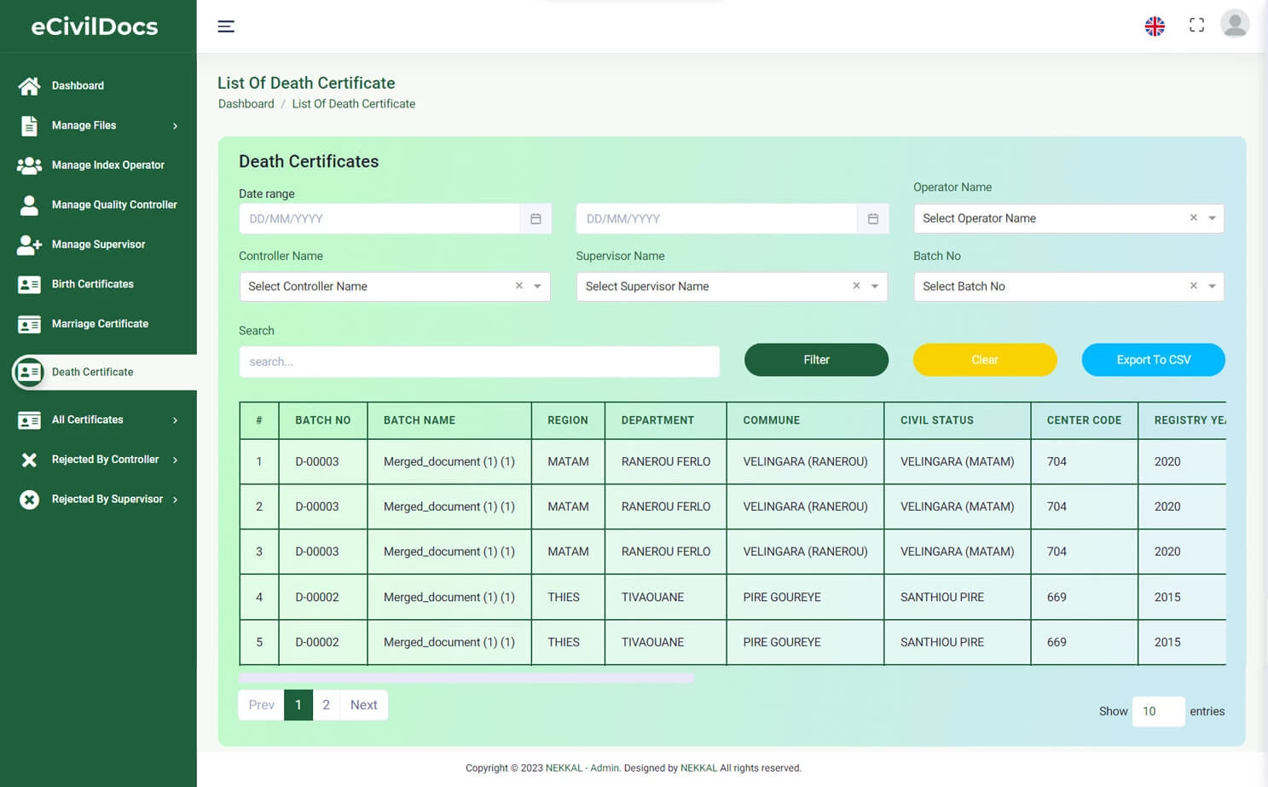The height and width of the screenshot is (787, 1268).
Task: Select the Manage Index Operator icon
Action: click(29, 165)
